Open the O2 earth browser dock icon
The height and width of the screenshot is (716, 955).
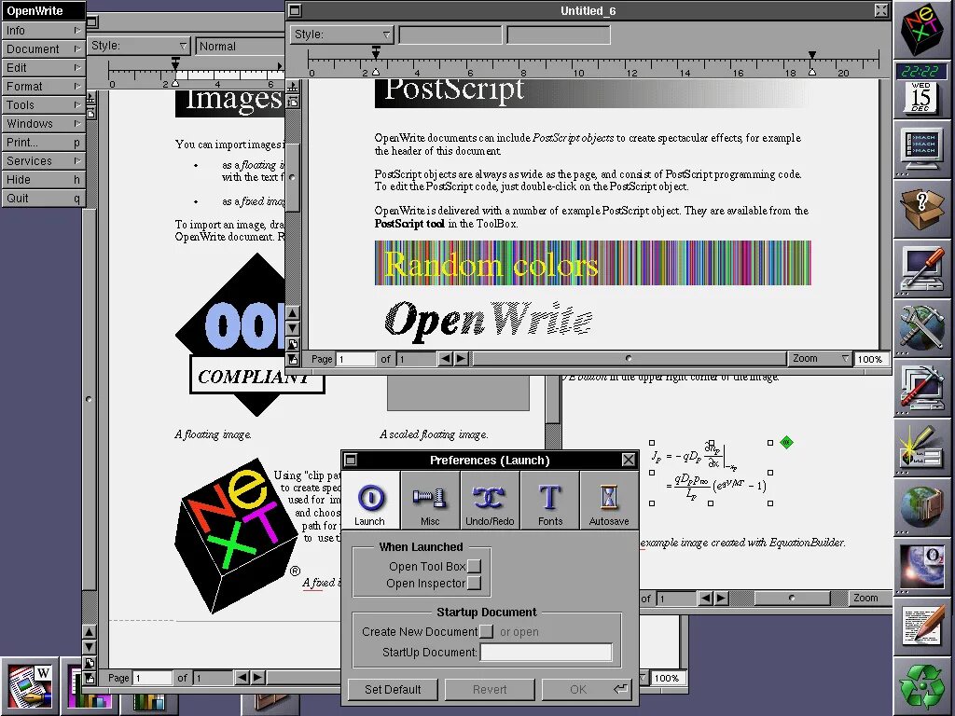point(922,567)
